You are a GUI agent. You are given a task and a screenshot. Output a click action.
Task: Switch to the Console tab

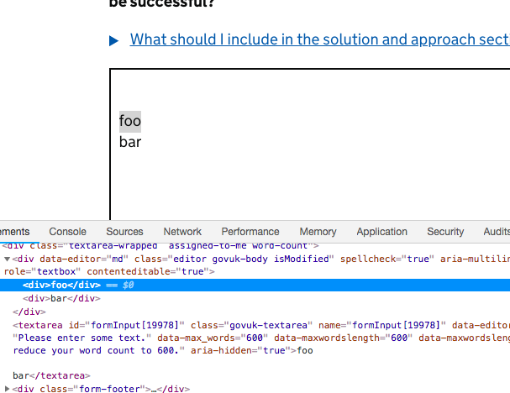68,232
